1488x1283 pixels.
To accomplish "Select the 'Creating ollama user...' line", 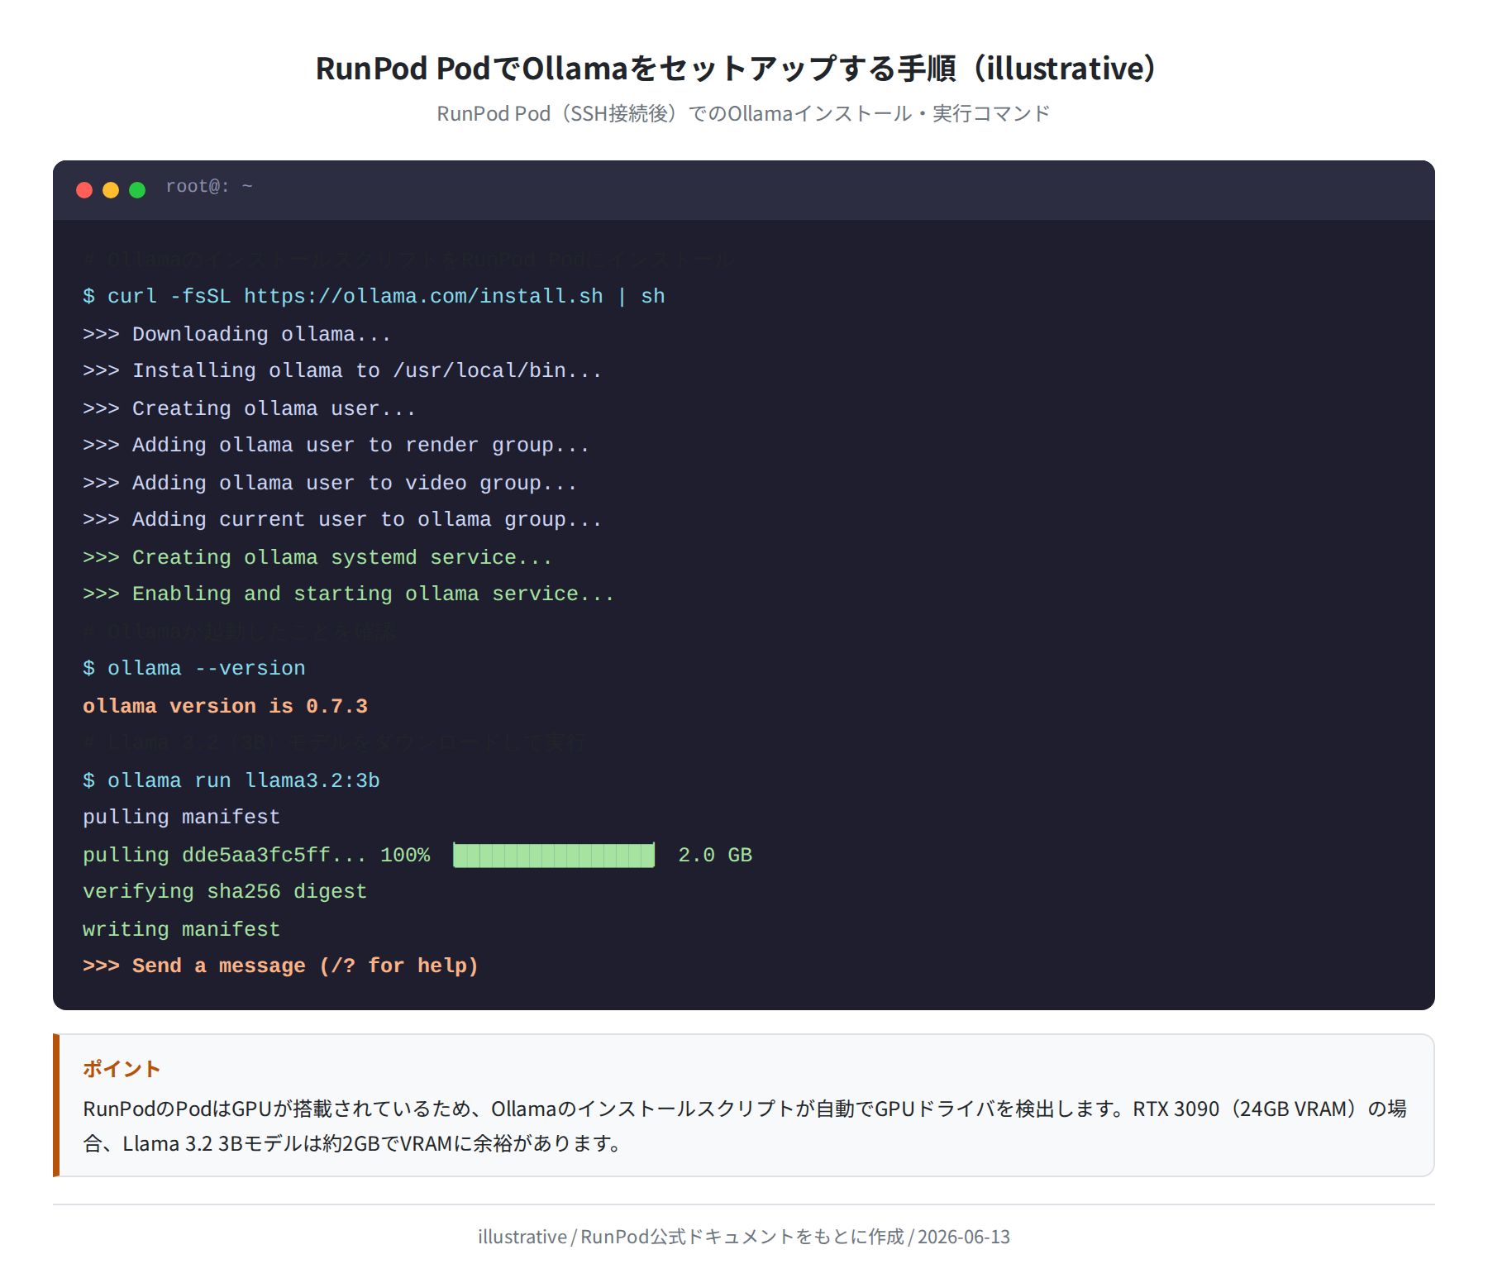I will pos(249,408).
